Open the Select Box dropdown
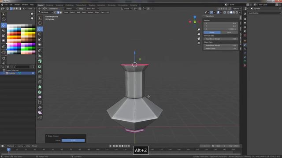 [x=92, y=9]
